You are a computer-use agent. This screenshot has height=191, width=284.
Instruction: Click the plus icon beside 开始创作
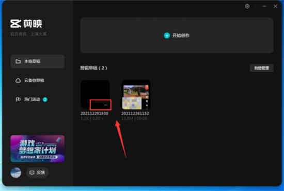[x=167, y=35]
